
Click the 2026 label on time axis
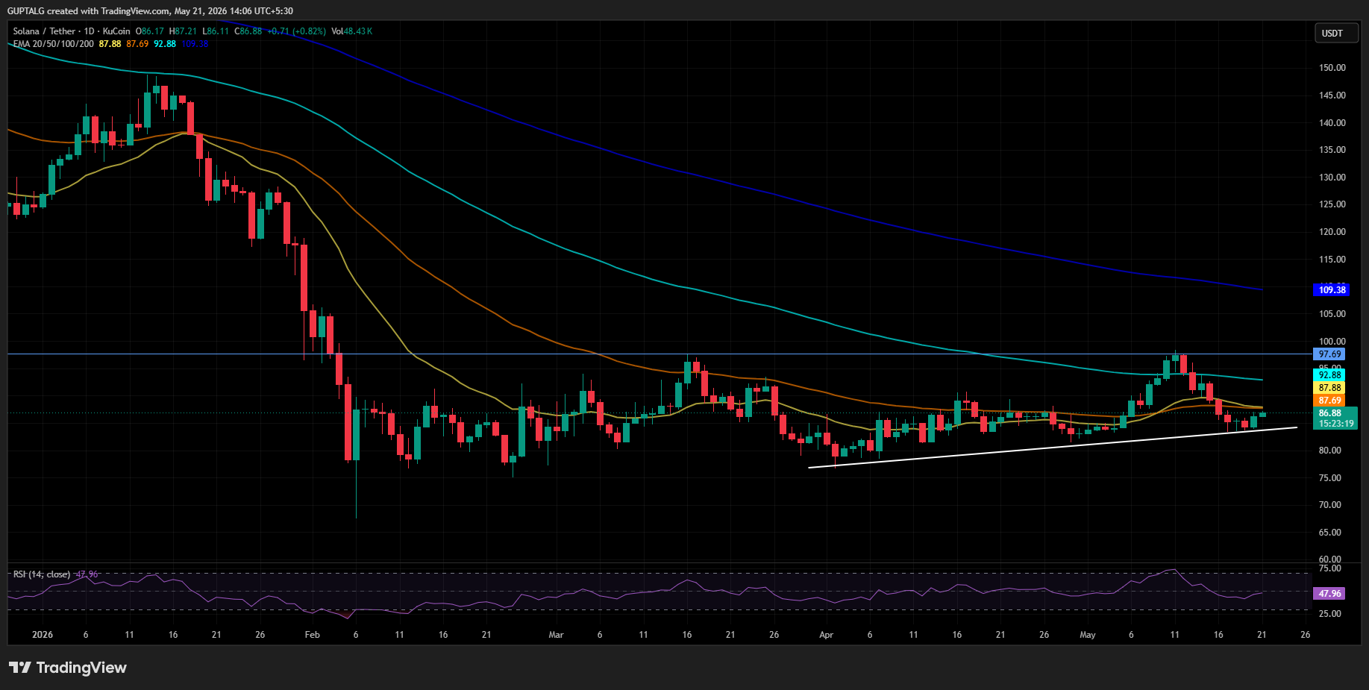pos(43,635)
